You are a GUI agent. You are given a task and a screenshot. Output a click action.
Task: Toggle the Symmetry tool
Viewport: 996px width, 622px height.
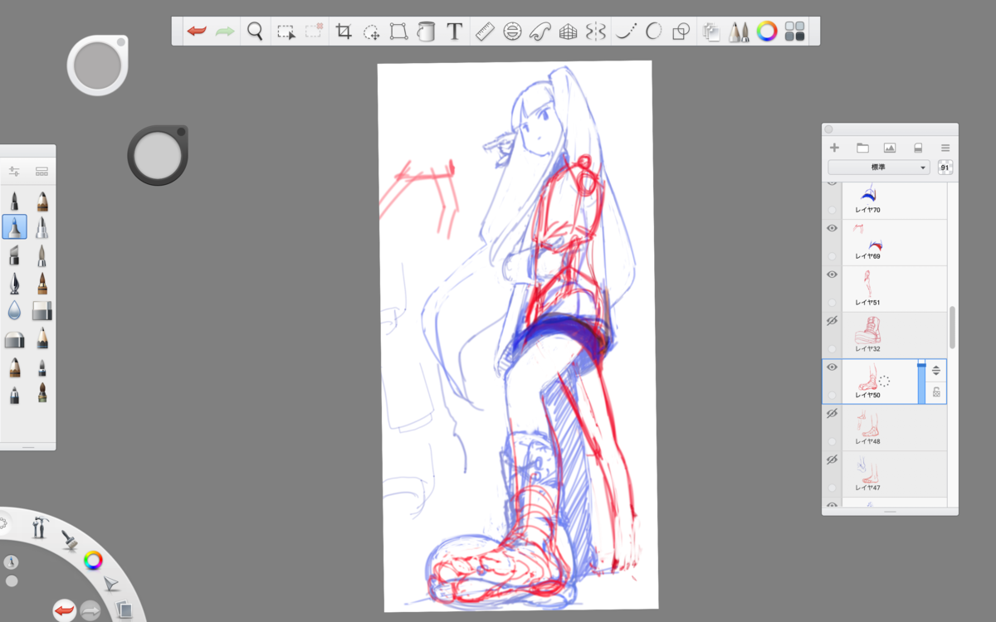(595, 32)
